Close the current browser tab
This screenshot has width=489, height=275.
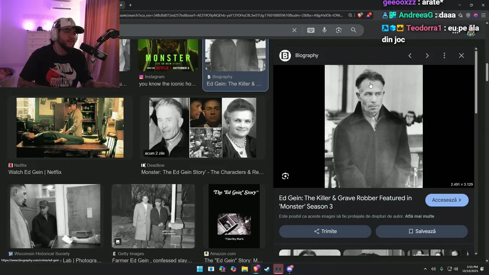pos(121,5)
